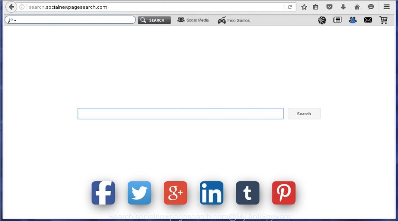
Task: Click the dark SEARCH toolbar button
Action: click(154, 20)
